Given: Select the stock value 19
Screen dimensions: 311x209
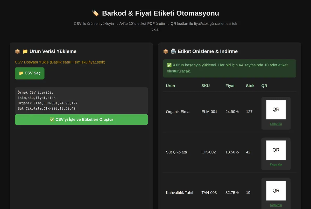Looking at the screenshot, I should [x=248, y=193].
